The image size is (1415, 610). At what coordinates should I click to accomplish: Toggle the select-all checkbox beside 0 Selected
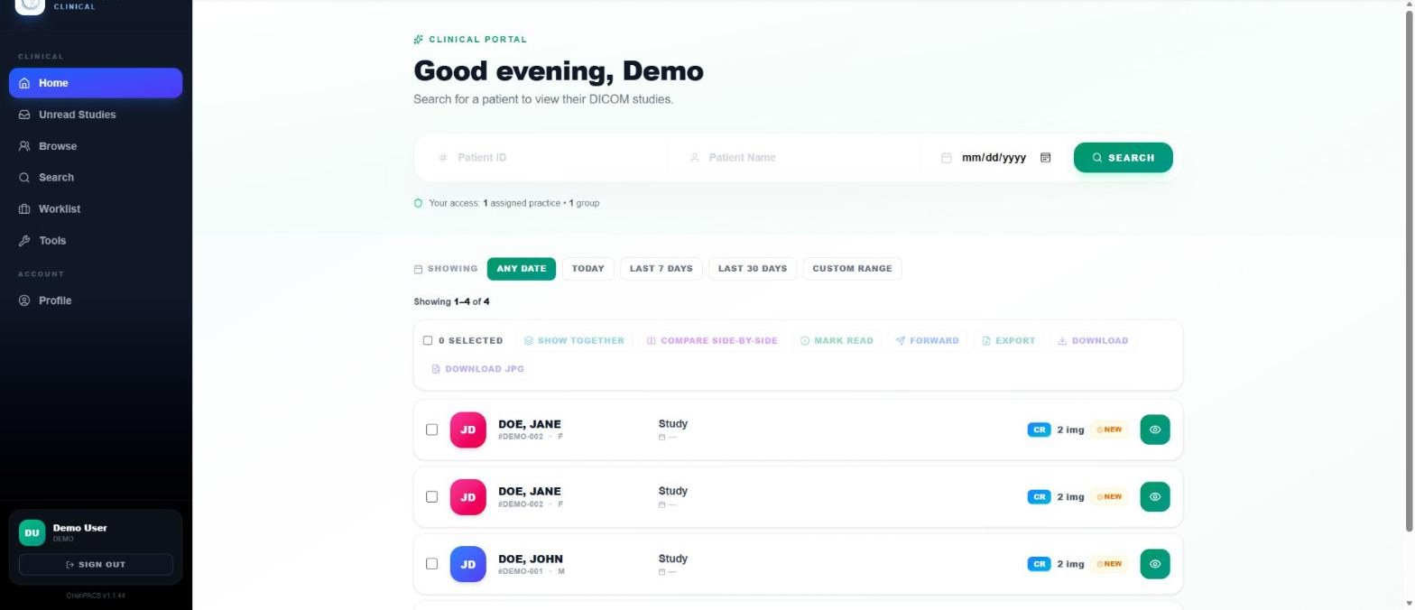428,340
